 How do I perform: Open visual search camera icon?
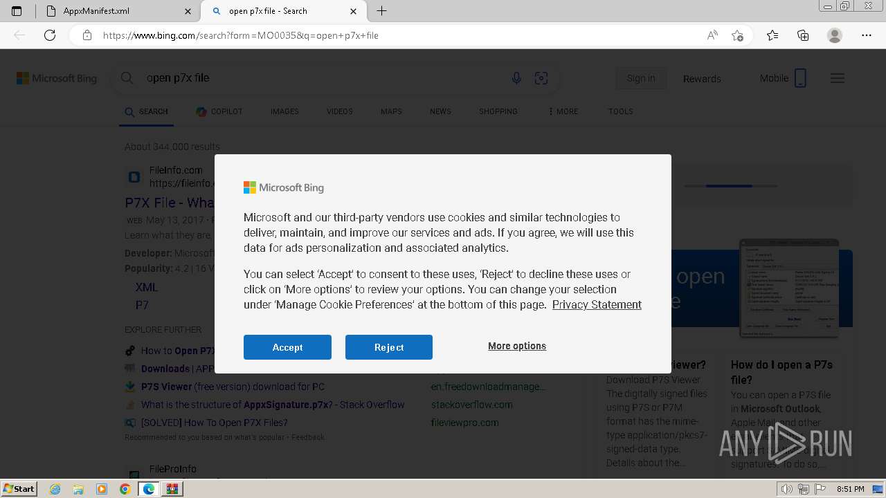click(x=541, y=78)
